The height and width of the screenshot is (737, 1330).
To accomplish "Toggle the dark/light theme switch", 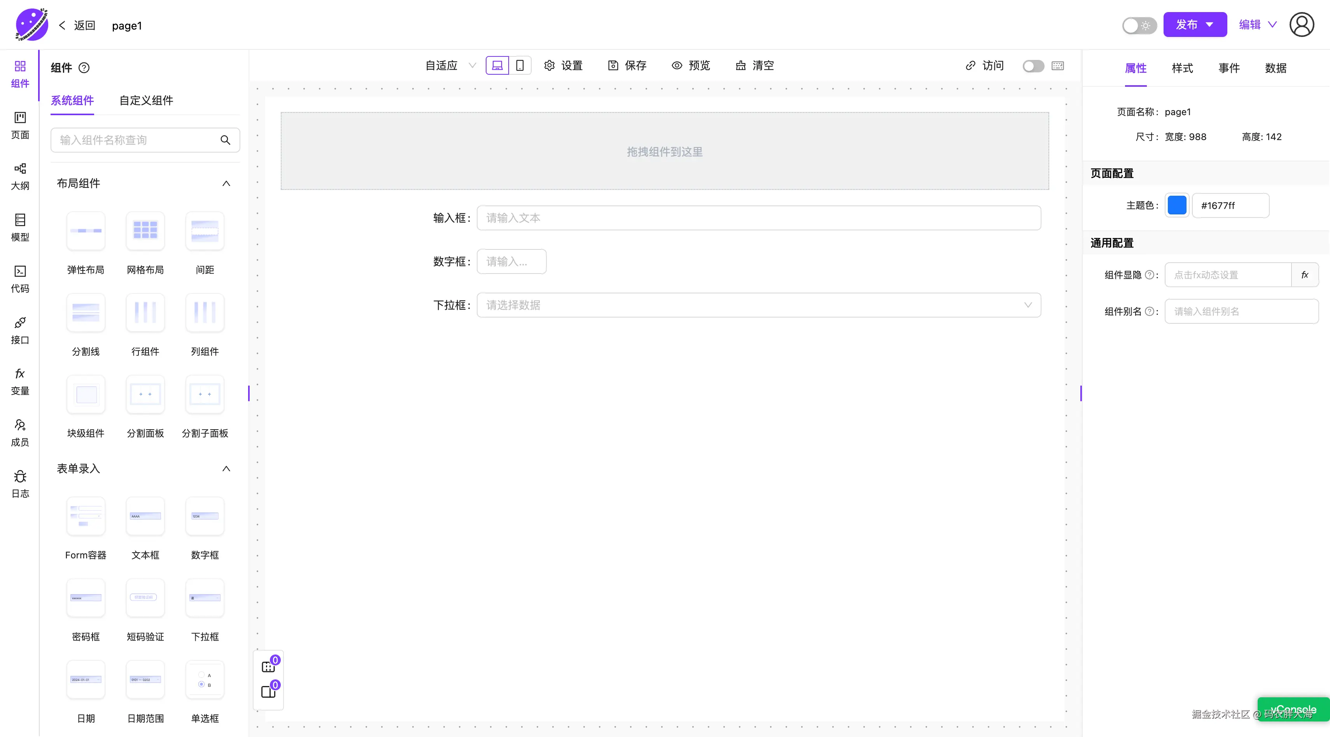I will (x=1139, y=25).
